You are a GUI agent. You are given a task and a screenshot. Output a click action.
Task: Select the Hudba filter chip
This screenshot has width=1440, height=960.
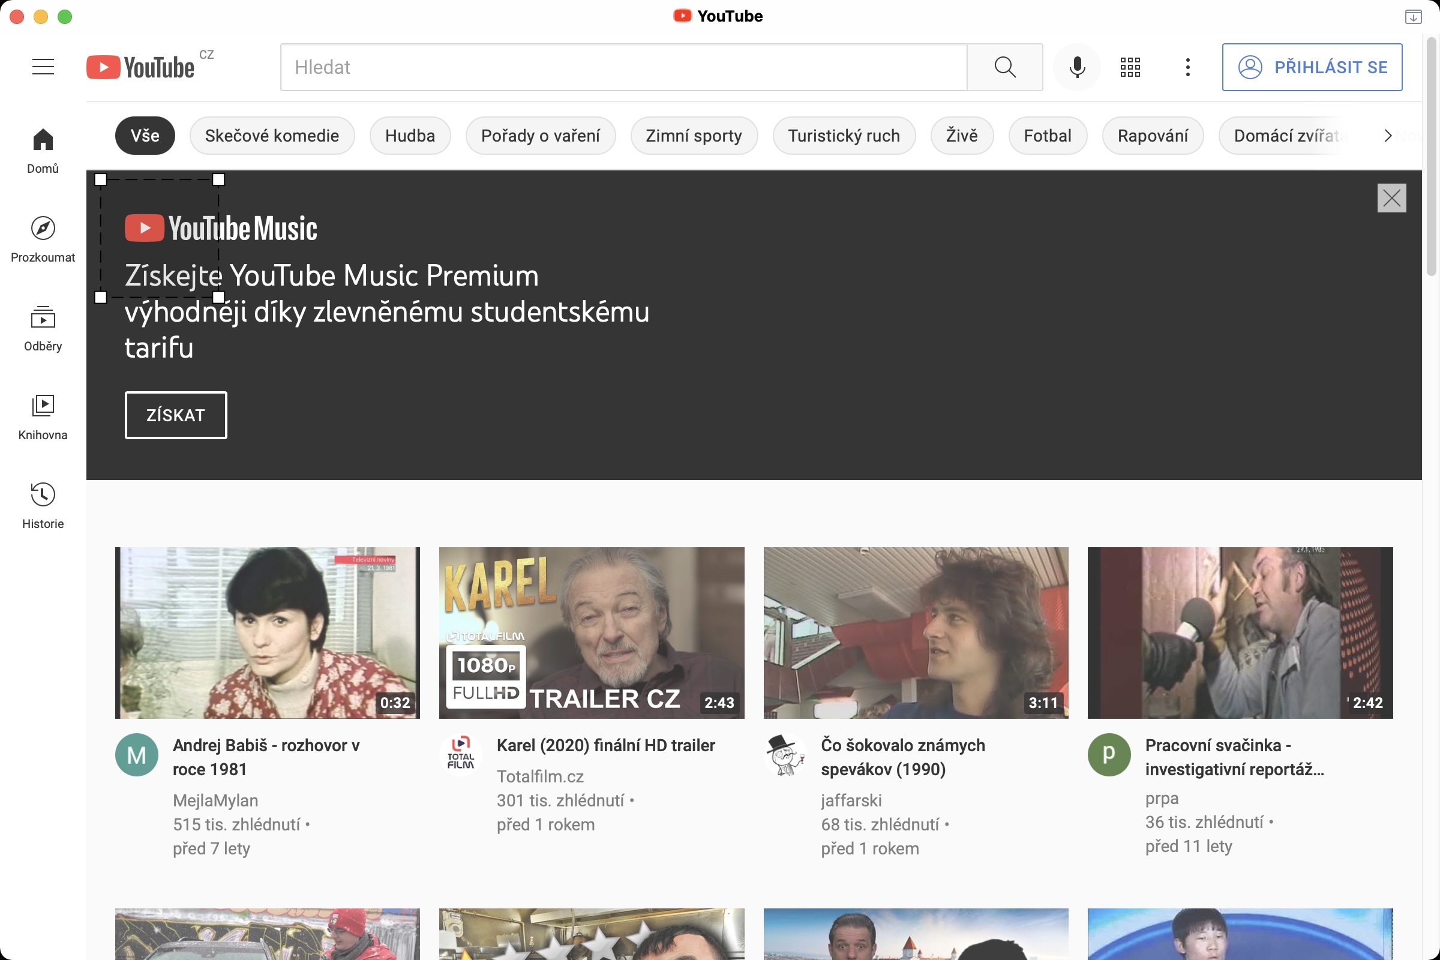[x=410, y=136]
